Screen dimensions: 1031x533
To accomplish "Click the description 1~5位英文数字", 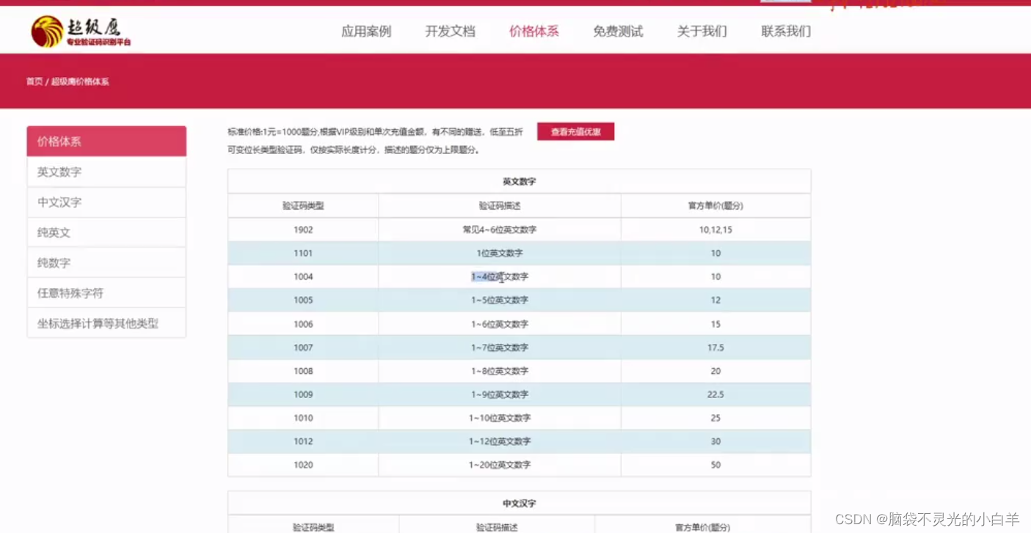I will [x=500, y=300].
